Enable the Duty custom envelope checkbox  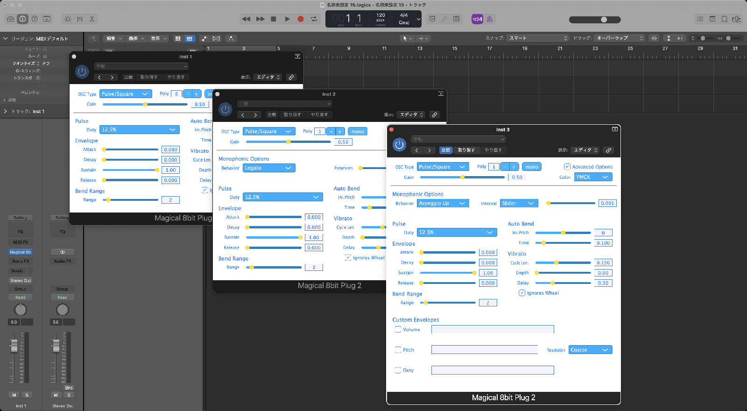pos(398,370)
